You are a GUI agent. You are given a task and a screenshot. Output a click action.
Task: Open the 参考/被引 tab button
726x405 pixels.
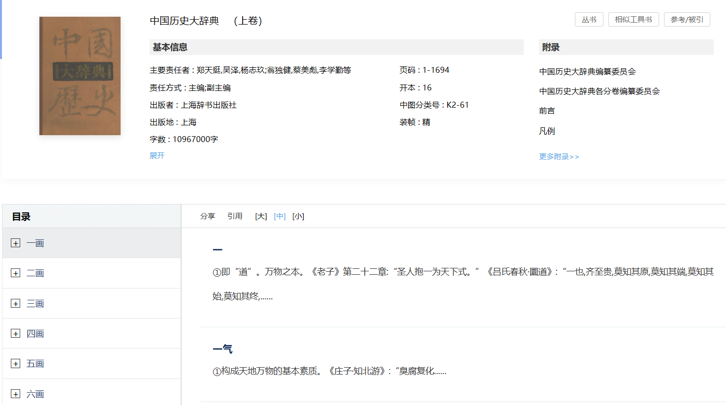[x=687, y=20]
